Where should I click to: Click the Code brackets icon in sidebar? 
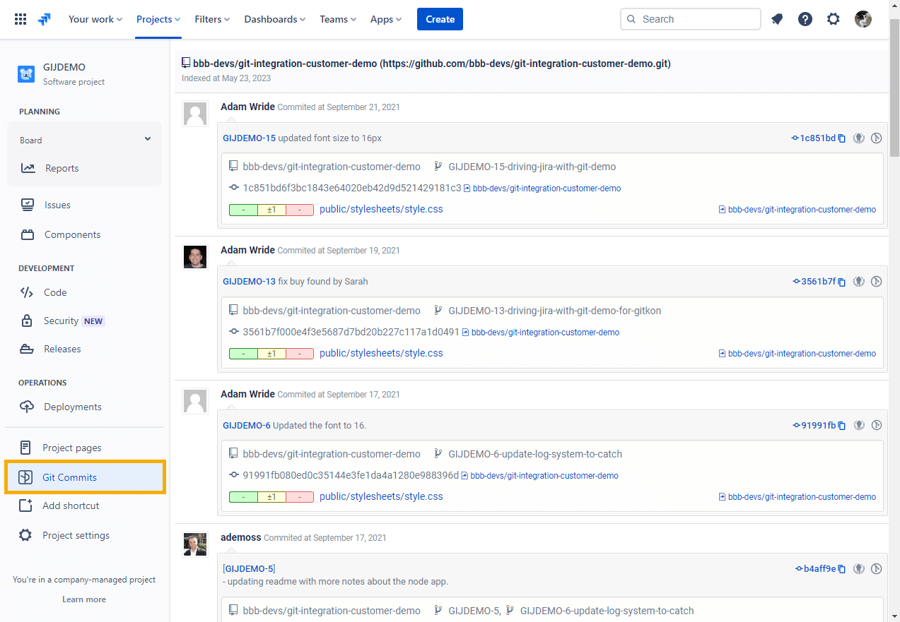coord(27,292)
